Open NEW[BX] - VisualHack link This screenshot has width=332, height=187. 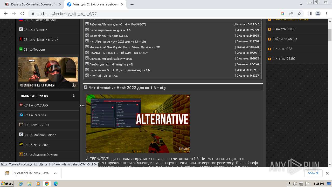click(x=104, y=76)
